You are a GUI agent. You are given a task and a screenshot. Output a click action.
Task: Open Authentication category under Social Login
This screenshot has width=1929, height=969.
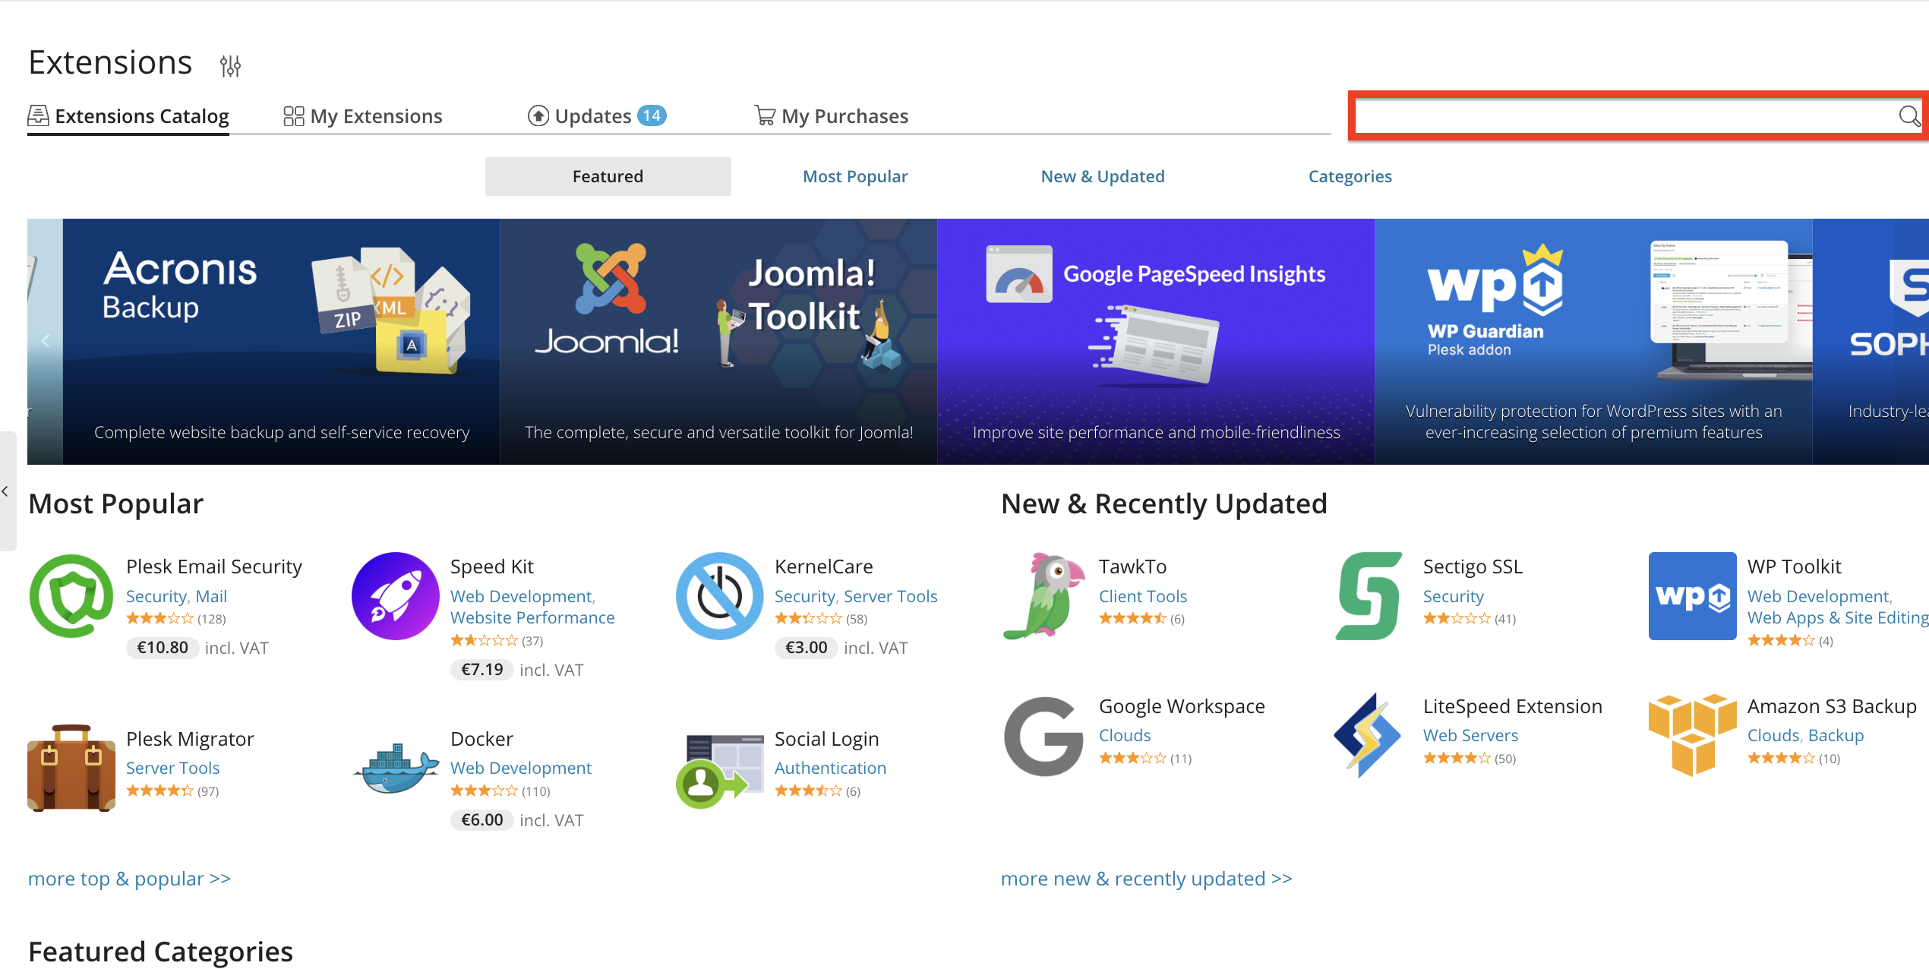(x=831, y=768)
